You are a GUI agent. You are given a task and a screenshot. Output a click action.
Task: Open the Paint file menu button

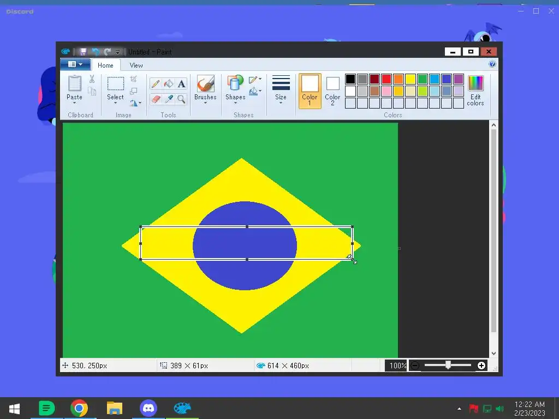coord(75,64)
